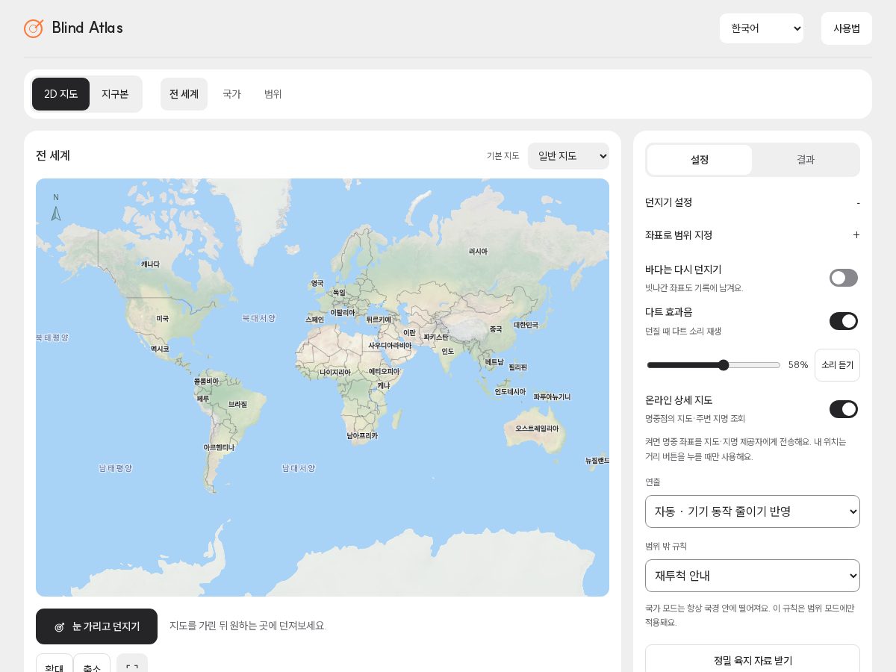This screenshot has width=896, height=672.
Task: Click the 정밀 육지 자료 받기 button
Action: tap(753, 659)
